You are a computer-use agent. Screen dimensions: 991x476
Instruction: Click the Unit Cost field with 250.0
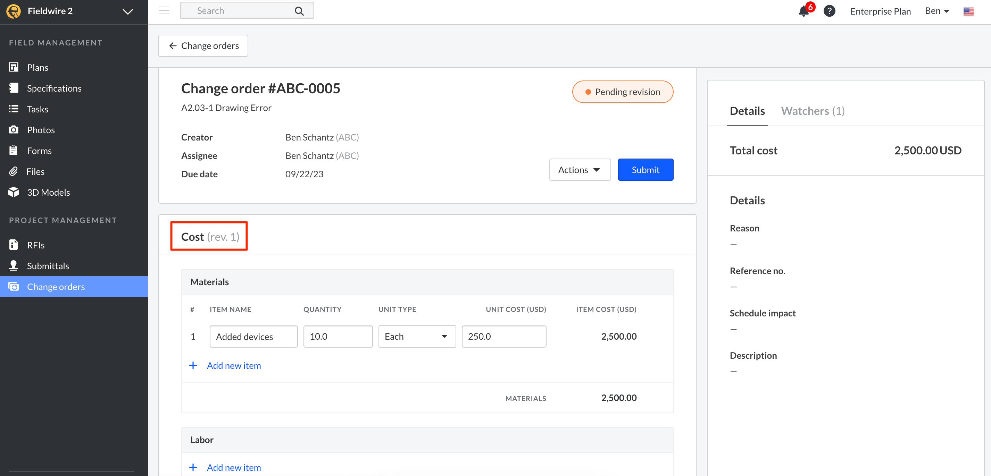coord(503,336)
